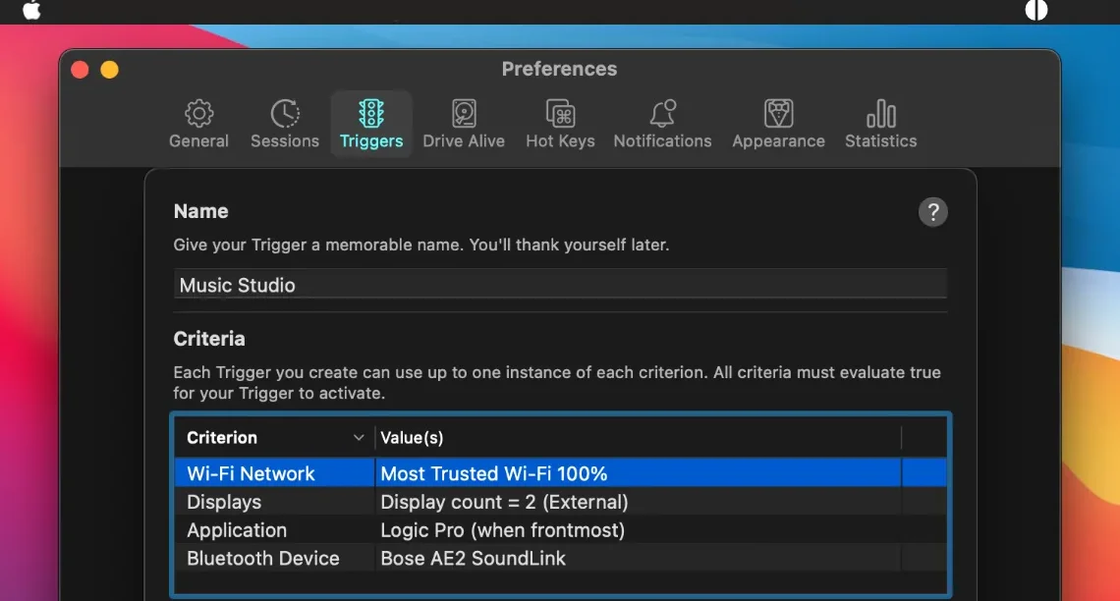Click the Music Studio name field
This screenshot has width=1120, height=601.
560,285
